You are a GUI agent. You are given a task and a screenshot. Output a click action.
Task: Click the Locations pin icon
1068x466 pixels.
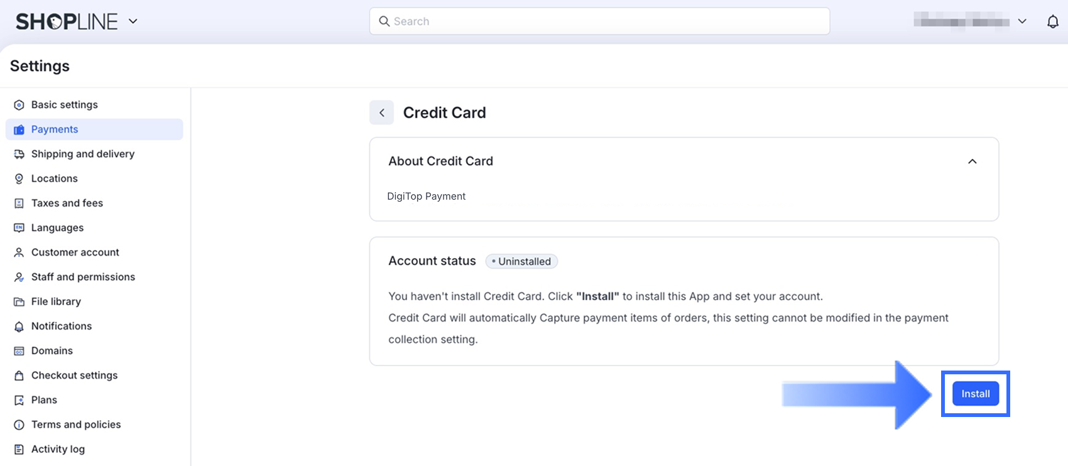19,178
